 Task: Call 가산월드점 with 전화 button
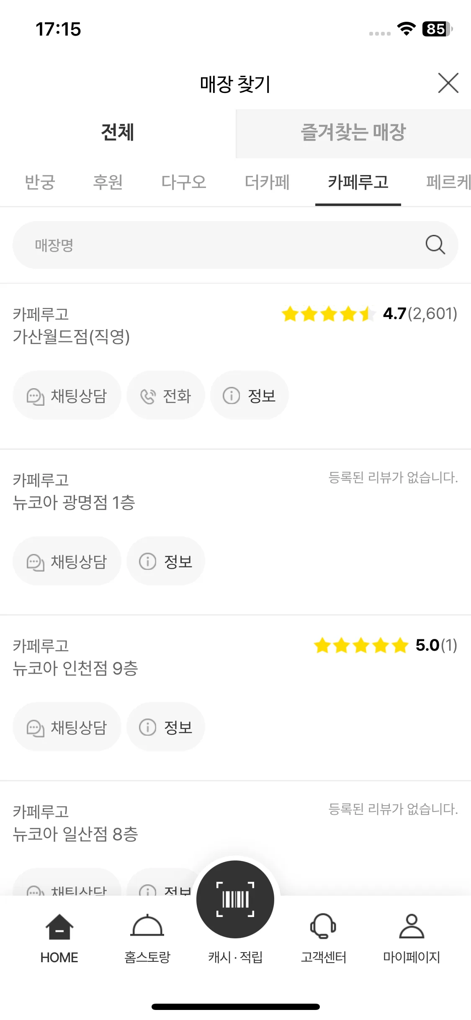tap(165, 395)
